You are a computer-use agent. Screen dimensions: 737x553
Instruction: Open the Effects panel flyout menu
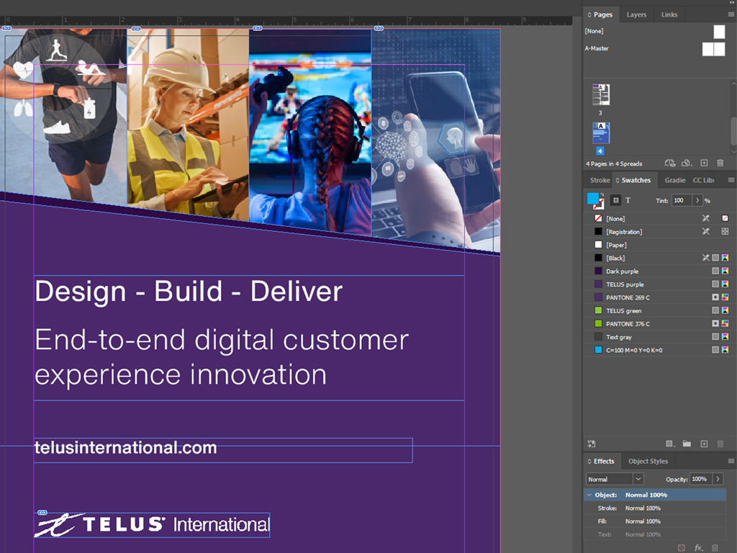(x=731, y=462)
